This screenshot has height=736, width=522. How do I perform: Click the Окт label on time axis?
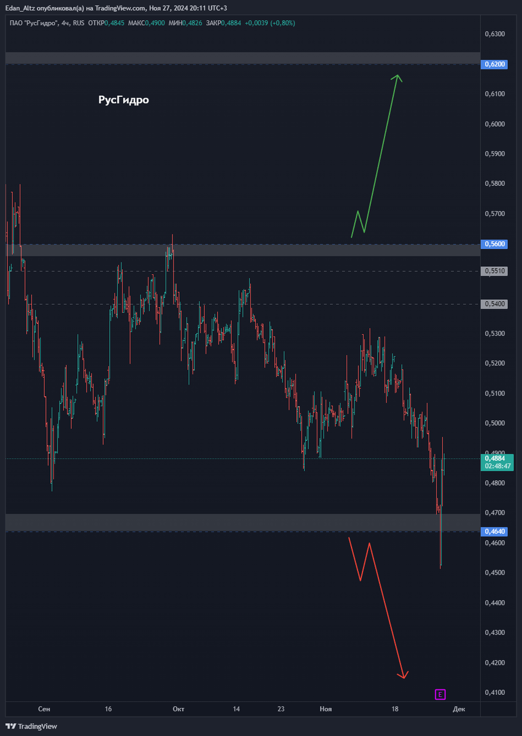(x=178, y=709)
